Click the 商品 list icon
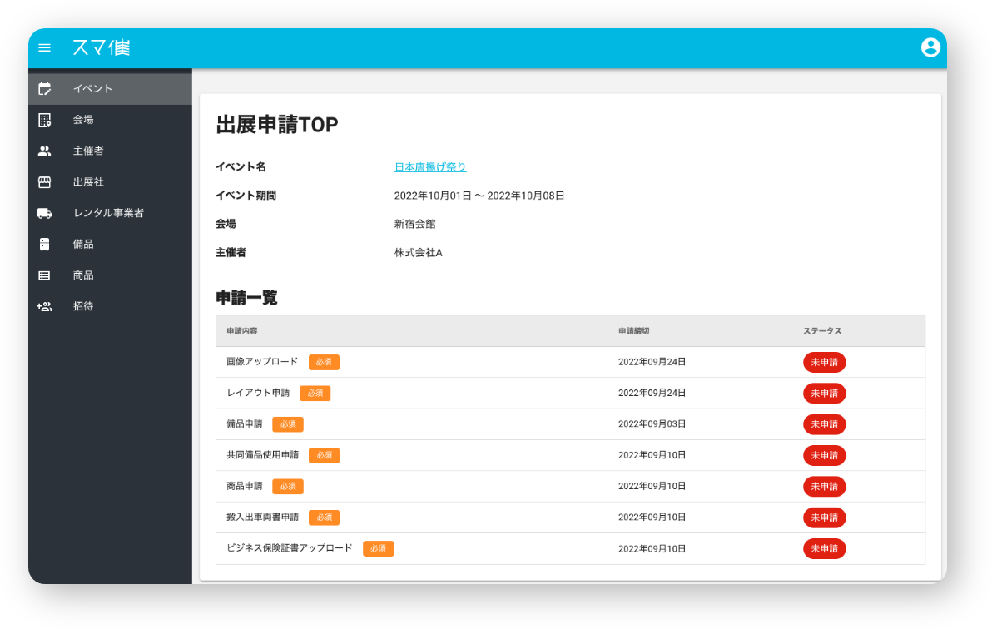The width and height of the screenshot is (992, 629). [45, 275]
